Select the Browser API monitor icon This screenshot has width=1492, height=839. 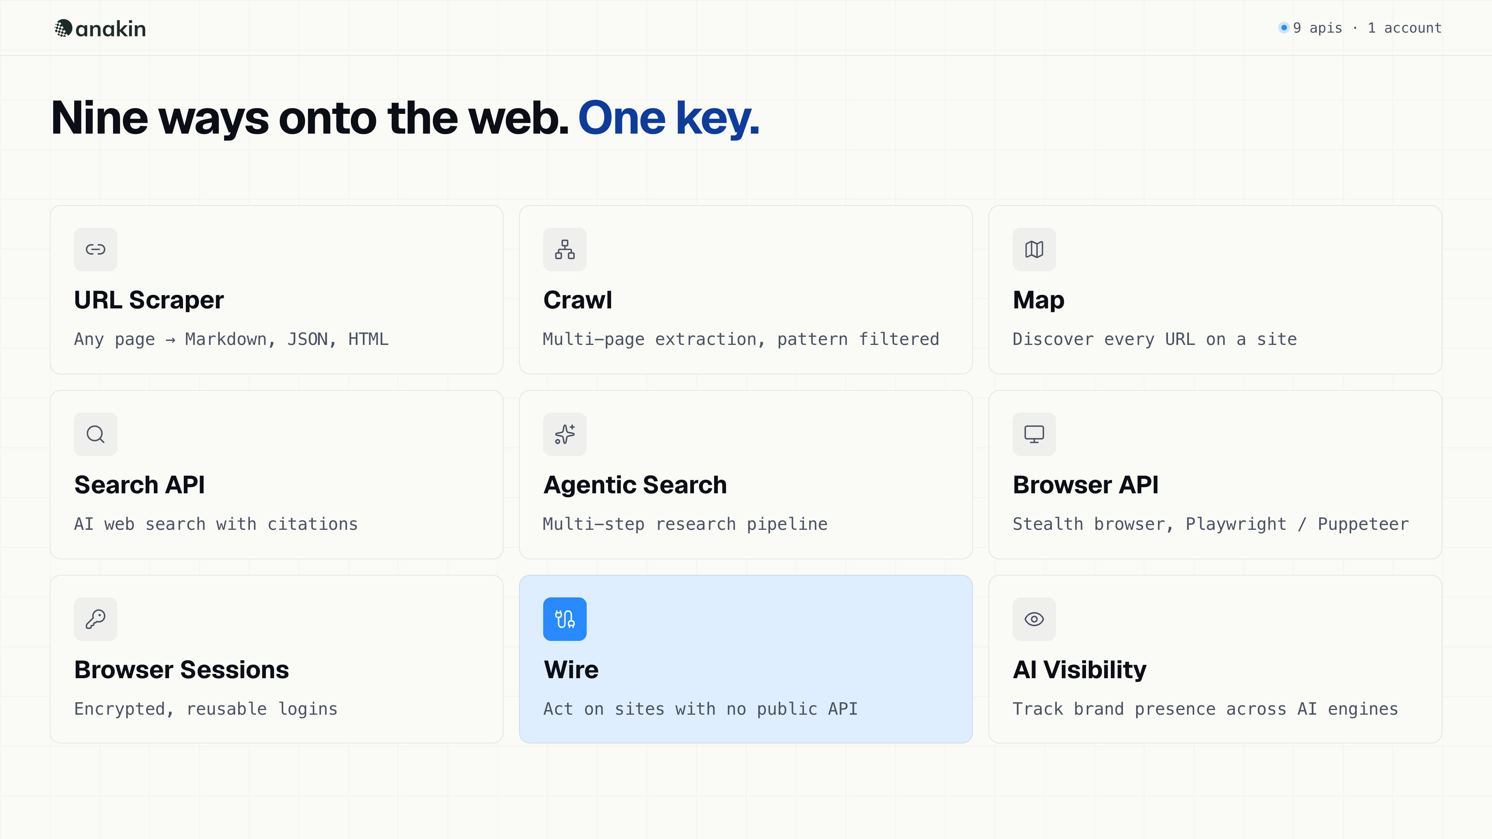[x=1034, y=434]
